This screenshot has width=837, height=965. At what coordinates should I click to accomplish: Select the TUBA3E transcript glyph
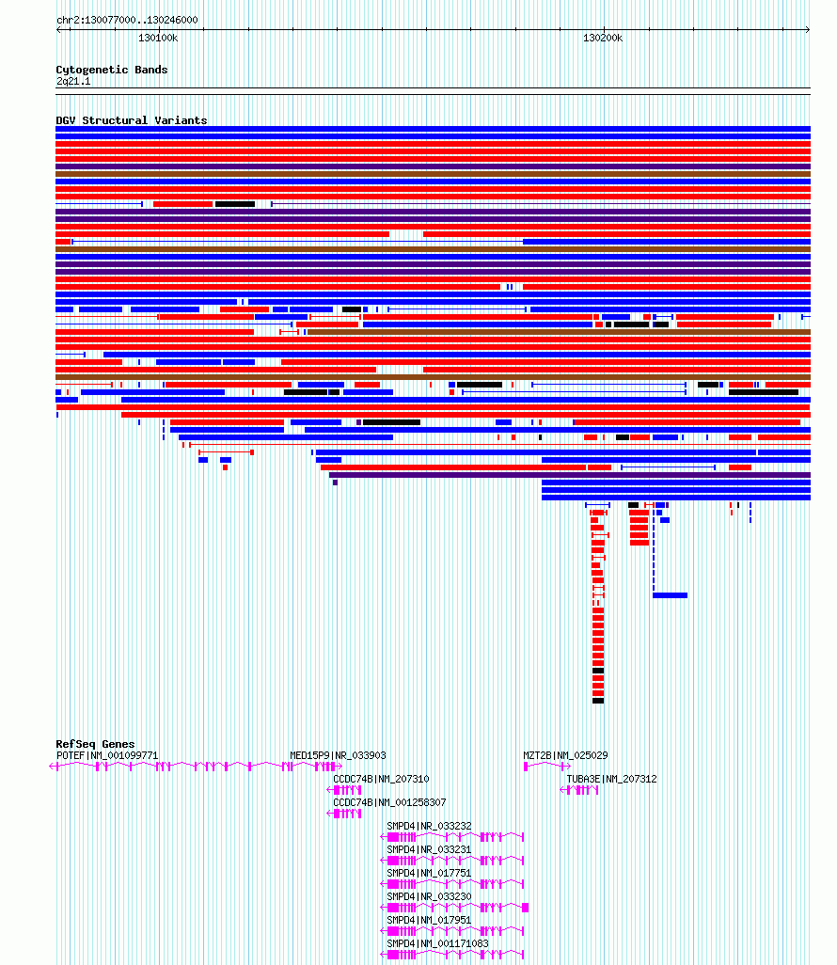[x=579, y=790]
